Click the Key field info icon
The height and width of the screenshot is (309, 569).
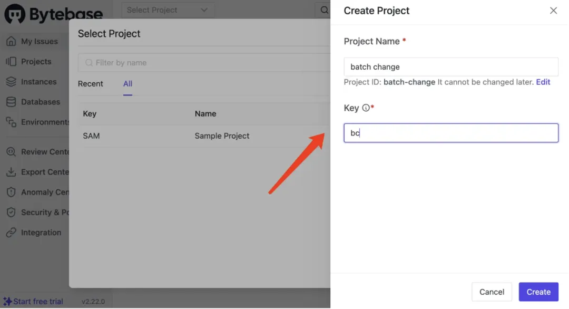tap(366, 108)
